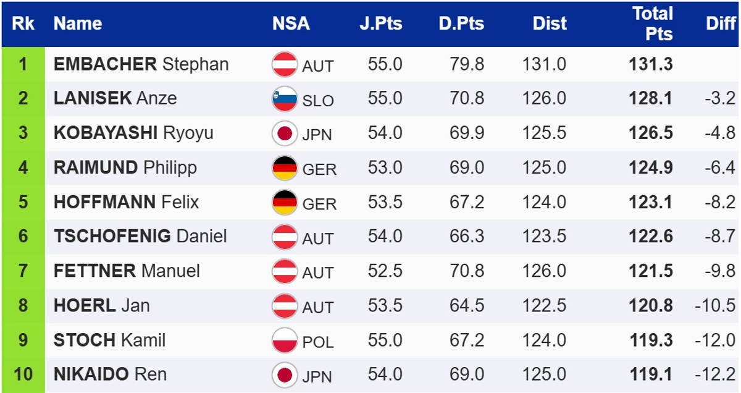
Task: Select the Diff column header
Action: tap(721, 24)
